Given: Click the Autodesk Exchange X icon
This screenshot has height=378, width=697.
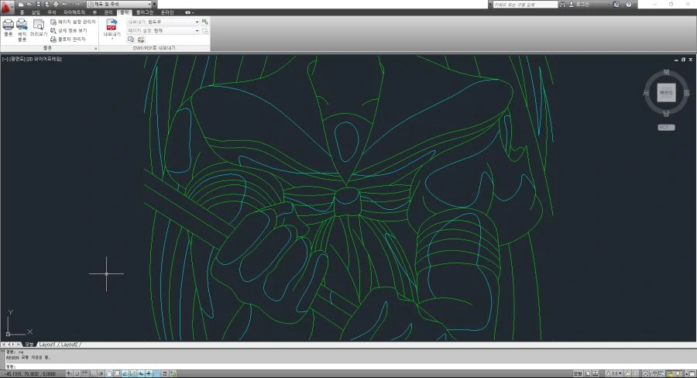Looking at the screenshot, I should 616,5.
